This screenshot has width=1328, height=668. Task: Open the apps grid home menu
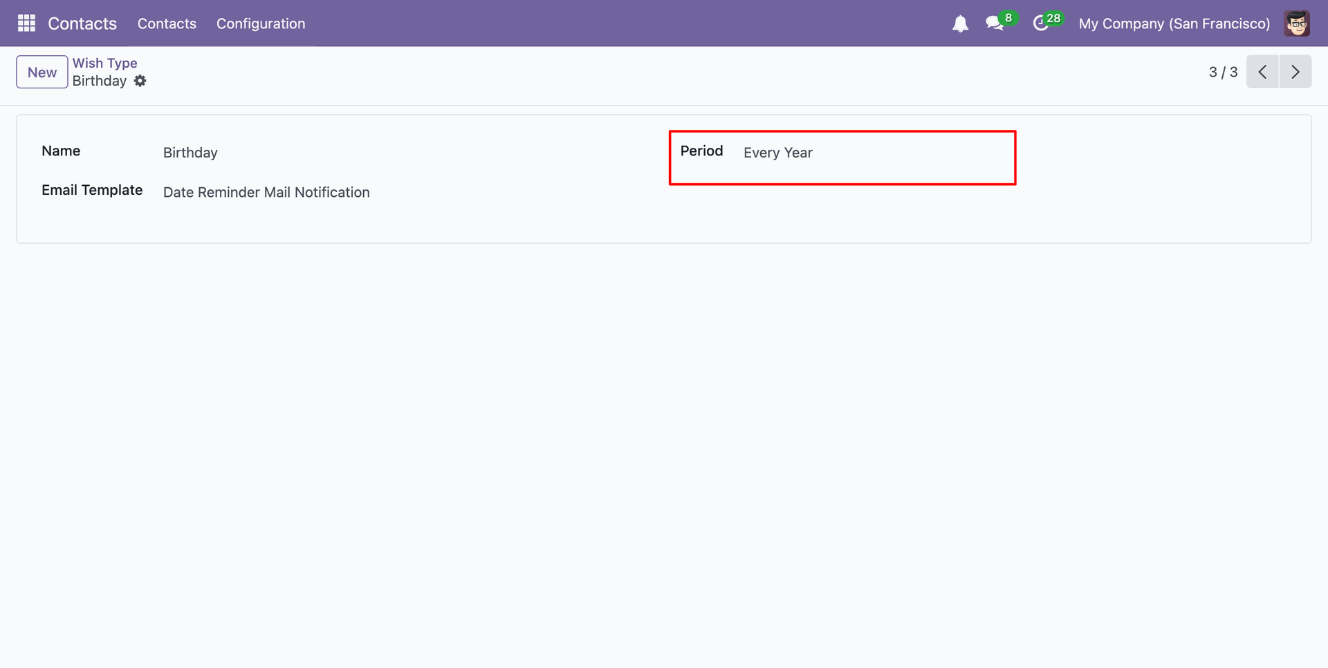26,23
